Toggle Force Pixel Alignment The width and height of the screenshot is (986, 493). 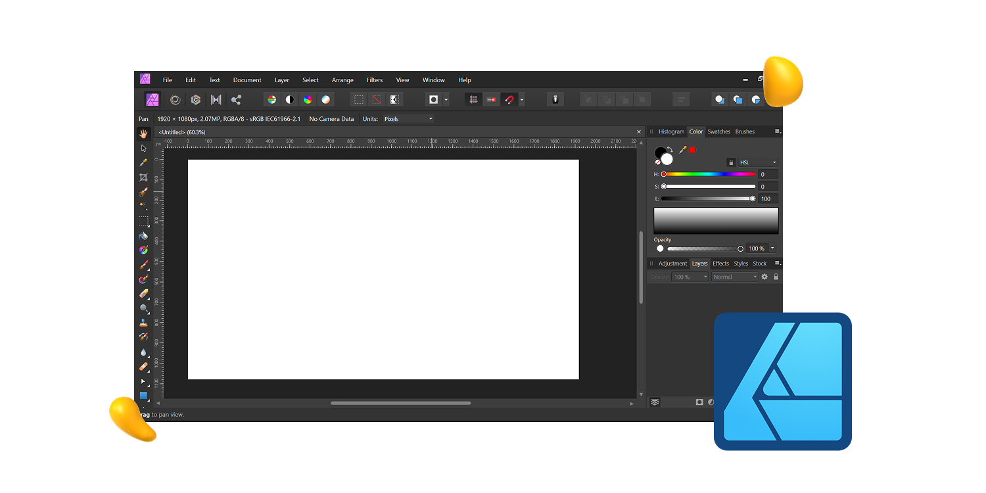(x=473, y=100)
